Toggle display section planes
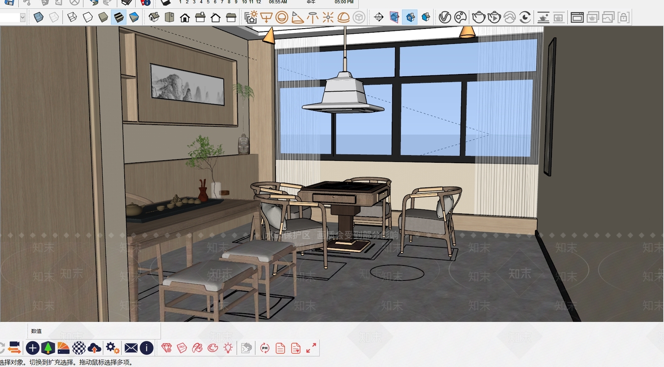The width and height of the screenshot is (664, 367). 394,17
